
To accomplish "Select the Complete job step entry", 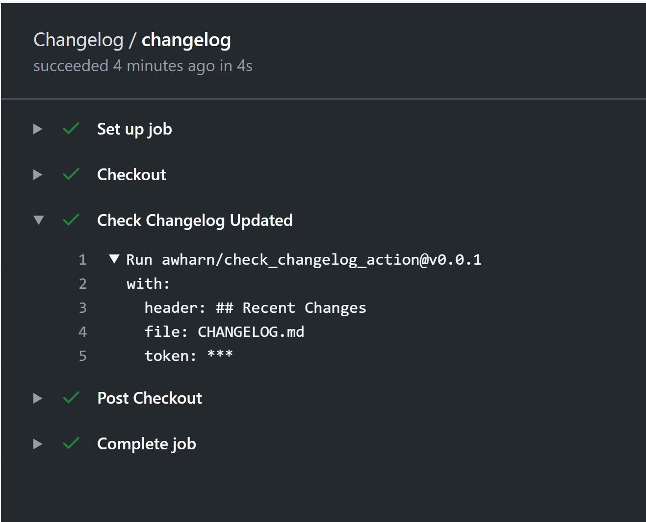I will (146, 443).
